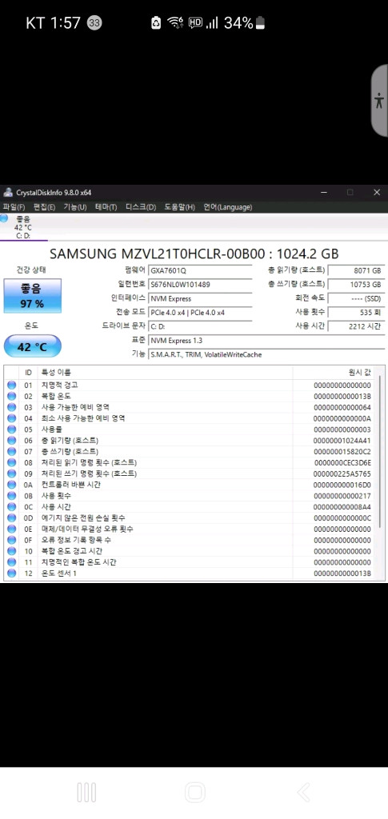388x819 pixels.
Task: Select the 사용 가능한 예비 영역 row
Action: pos(190,407)
